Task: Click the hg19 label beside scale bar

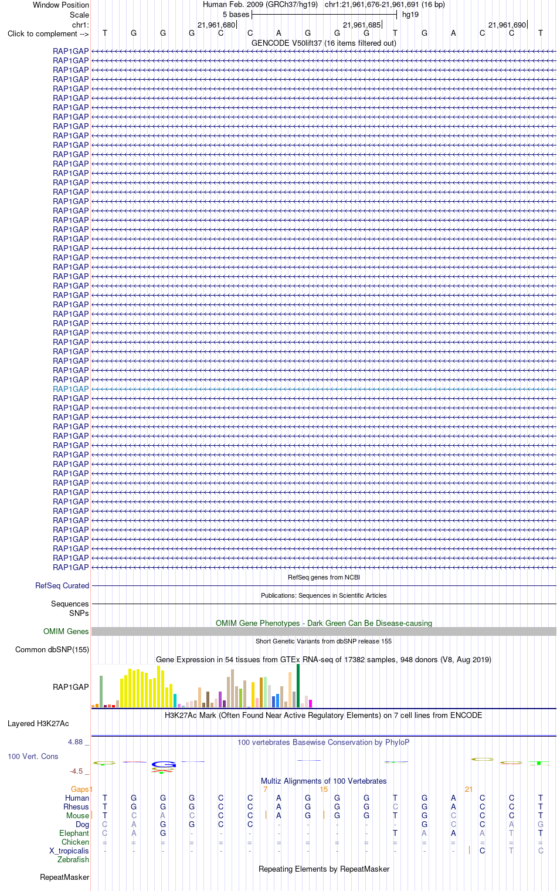Action: tap(410, 14)
